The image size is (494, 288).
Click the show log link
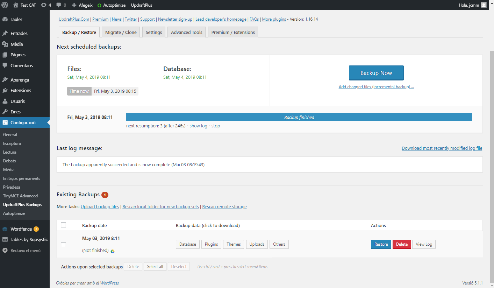[x=198, y=126]
